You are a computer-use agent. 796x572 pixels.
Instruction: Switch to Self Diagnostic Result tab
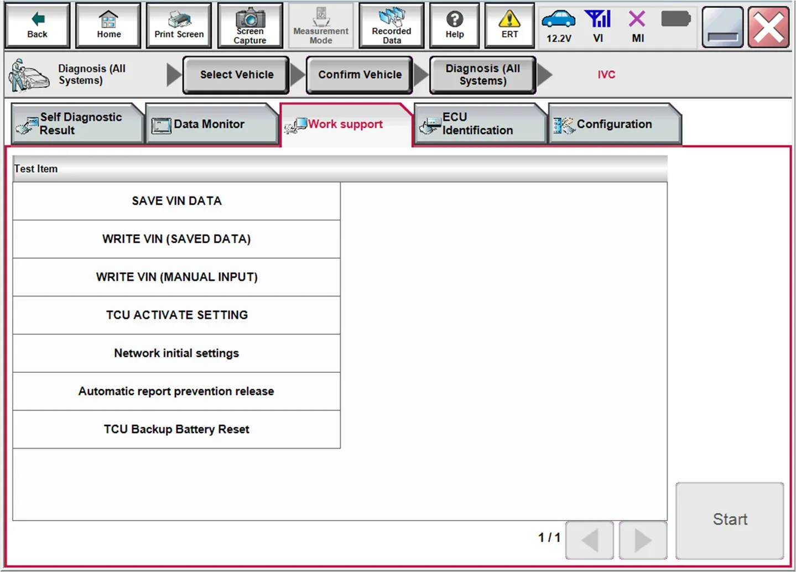[76, 124]
